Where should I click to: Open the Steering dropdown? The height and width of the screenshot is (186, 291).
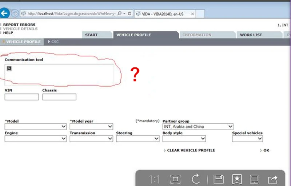pos(138,139)
